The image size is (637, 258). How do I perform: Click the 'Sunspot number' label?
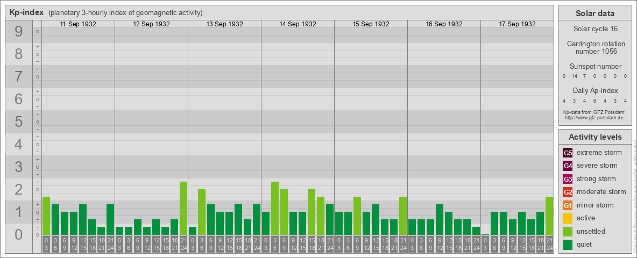pos(596,67)
